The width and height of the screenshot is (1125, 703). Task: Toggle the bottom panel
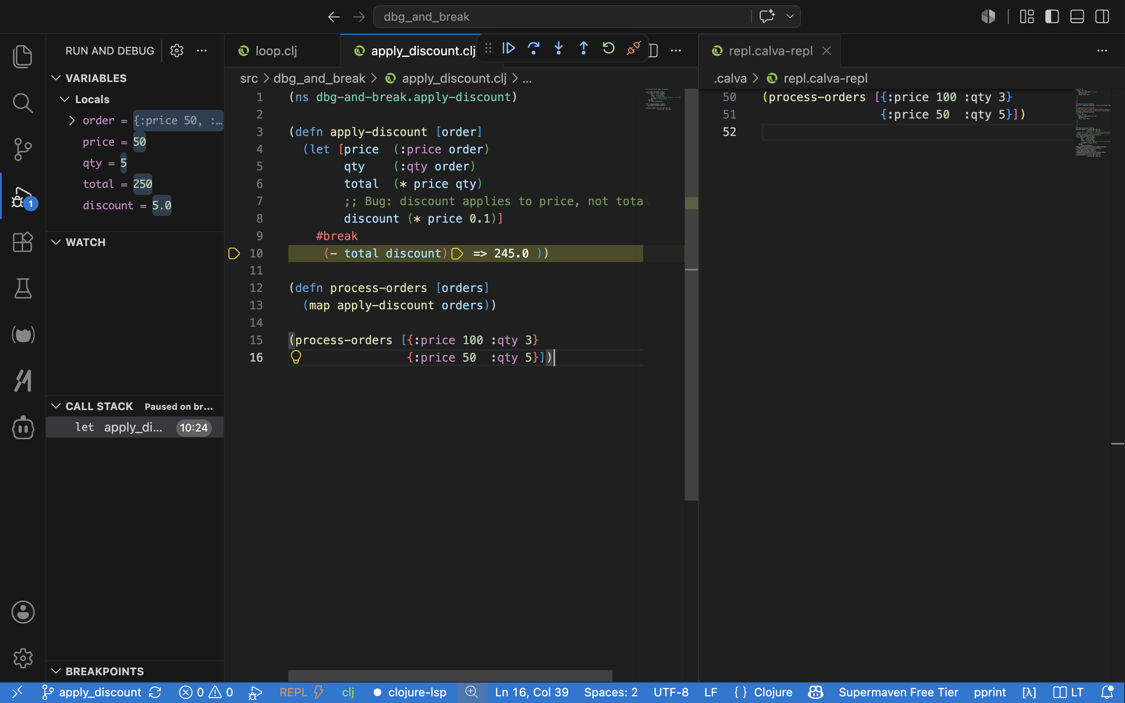pos(1077,17)
